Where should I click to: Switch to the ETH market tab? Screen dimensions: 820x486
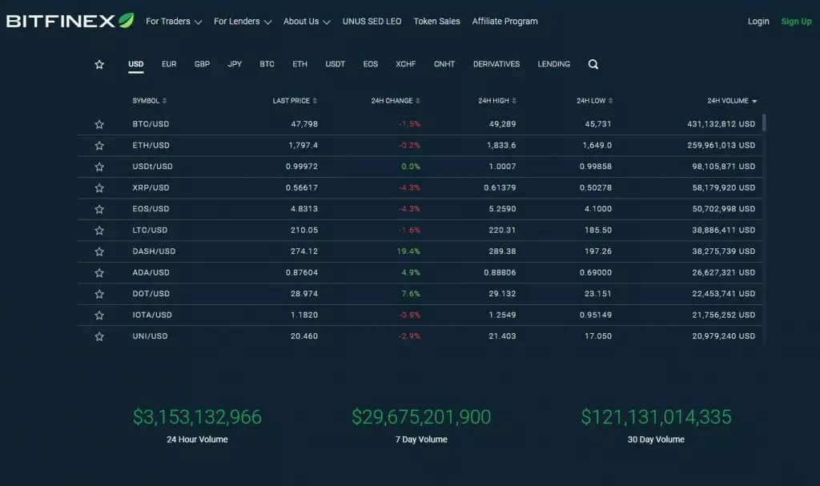tap(299, 64)
